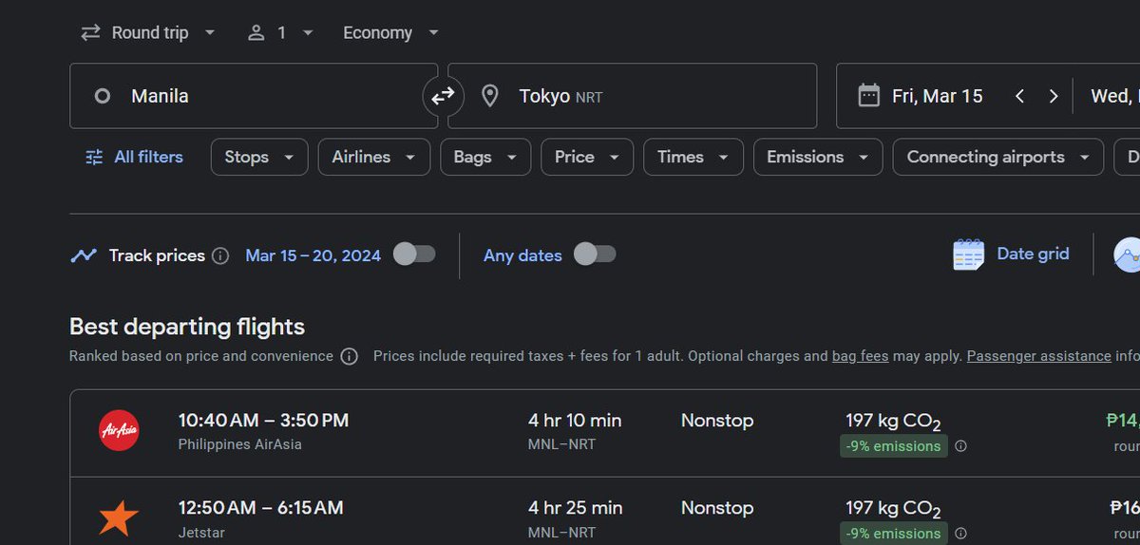Click the -9% emissions badge on AirAsia flight

pyautogui.click(x=893, y=446)
